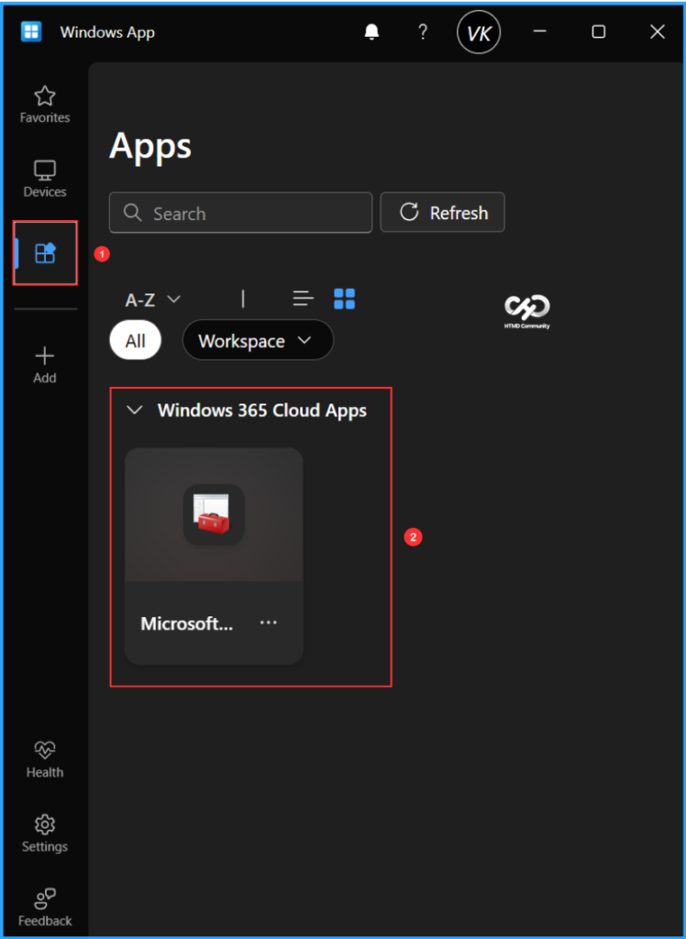Click the search magnifier icon
The image size is (686, 939).
click(132, 213)
